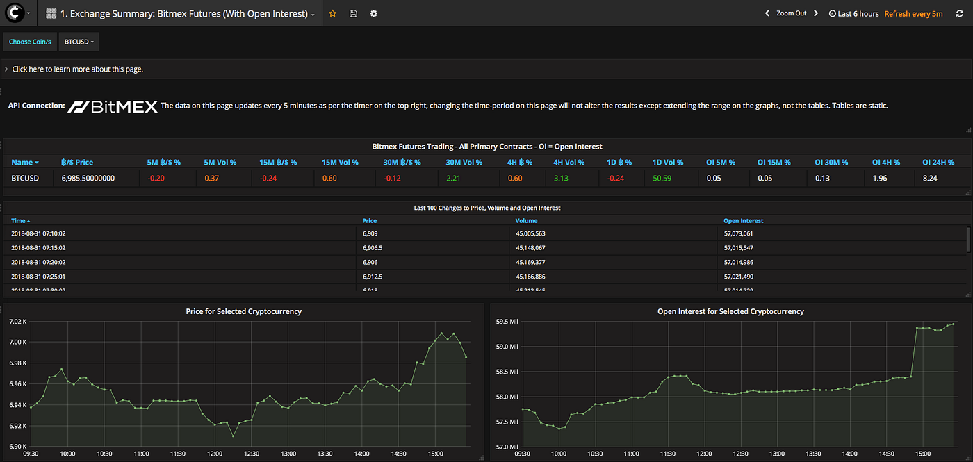
Task: Open the dashboard picker grid icon
Action: [x=51, y=13]
